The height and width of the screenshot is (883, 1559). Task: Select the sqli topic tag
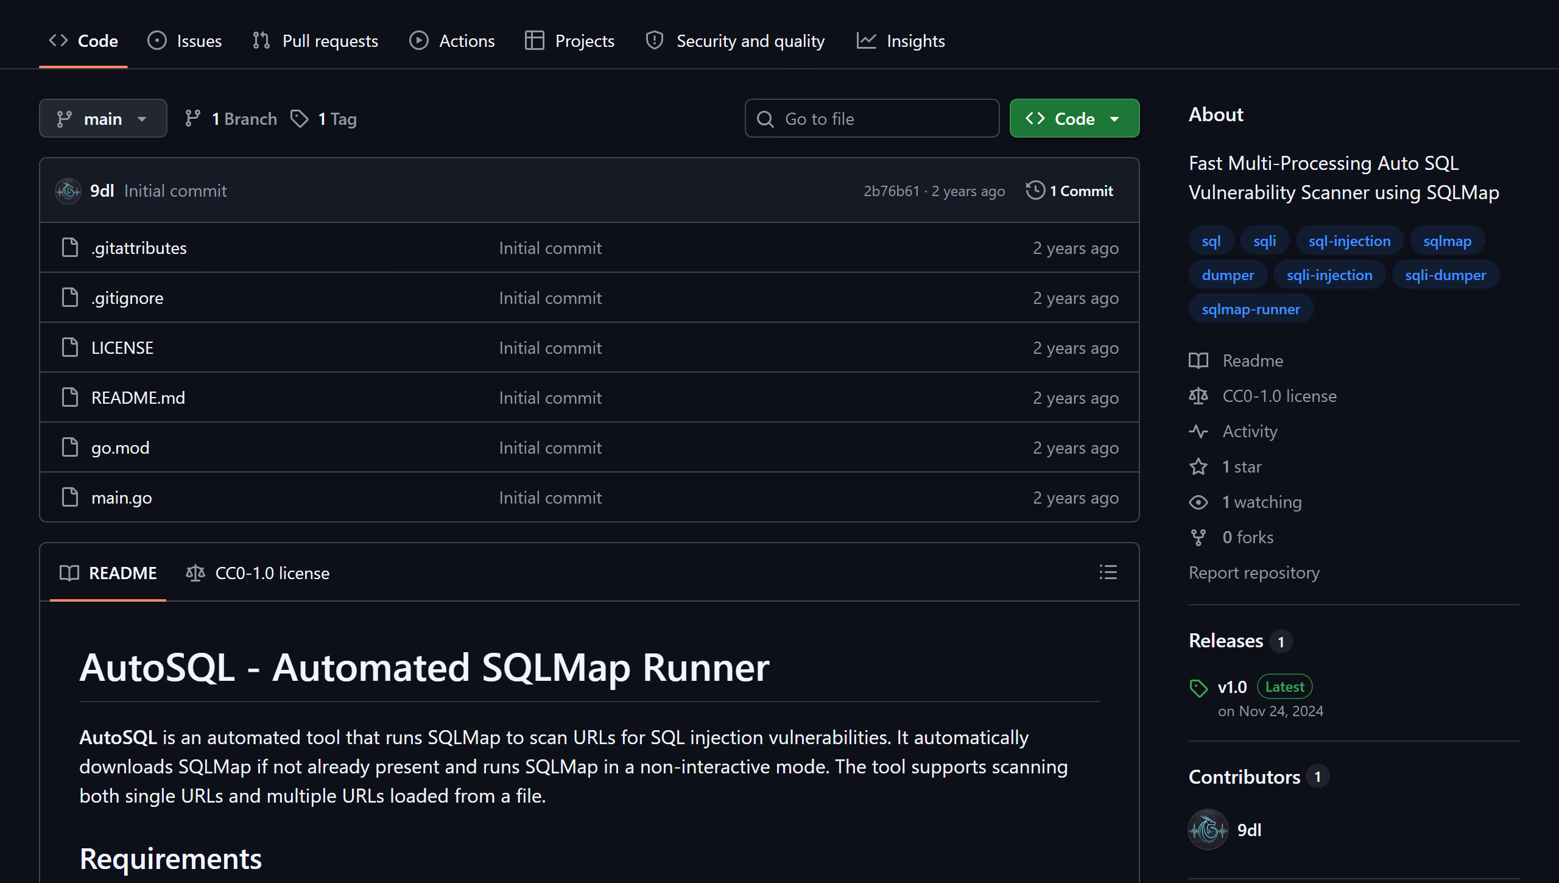tap(1265, 241)
